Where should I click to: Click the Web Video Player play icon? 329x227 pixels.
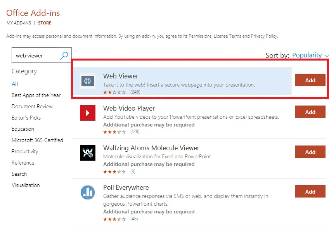click(88, 113)
